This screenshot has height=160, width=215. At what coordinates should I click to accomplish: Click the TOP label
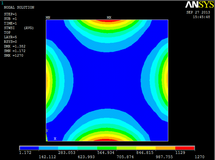(7, 32)
